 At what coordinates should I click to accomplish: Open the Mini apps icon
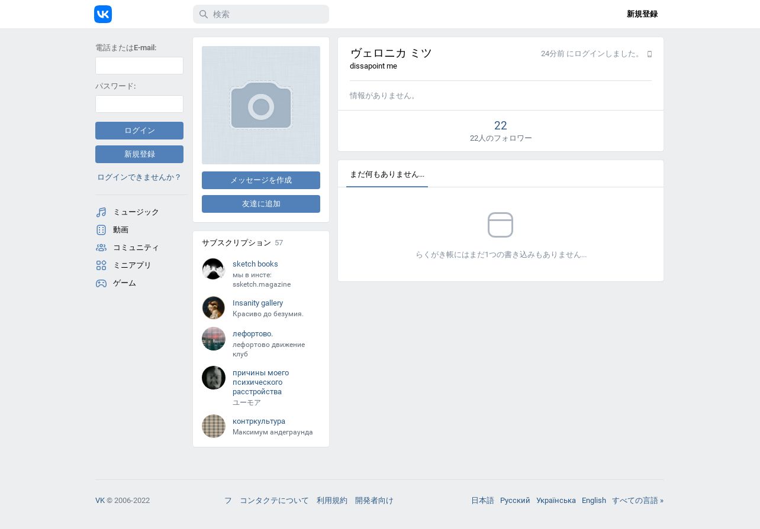tap(101, 265)
